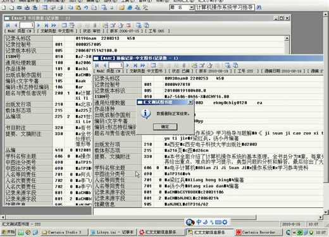Image resolution: width=329 pixels, height=237 pixels.
Task: Click the Internet Explorer icon in main toolbar
Action: point(130,8)
